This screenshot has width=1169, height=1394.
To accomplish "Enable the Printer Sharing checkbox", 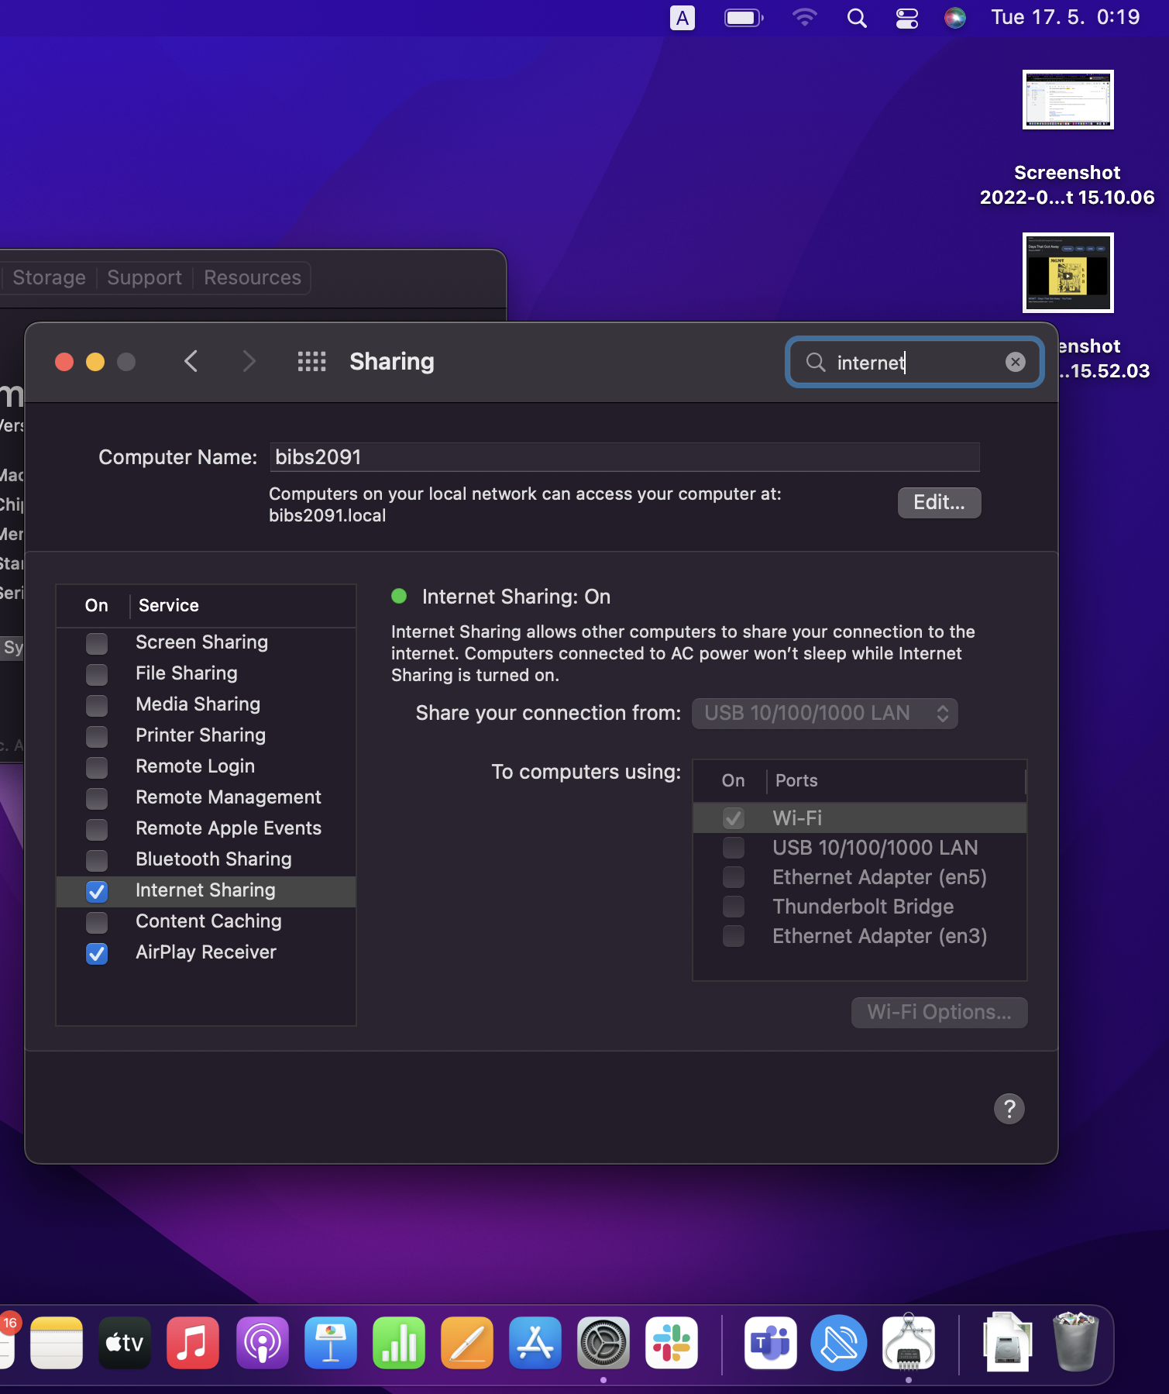I will 97,736.
